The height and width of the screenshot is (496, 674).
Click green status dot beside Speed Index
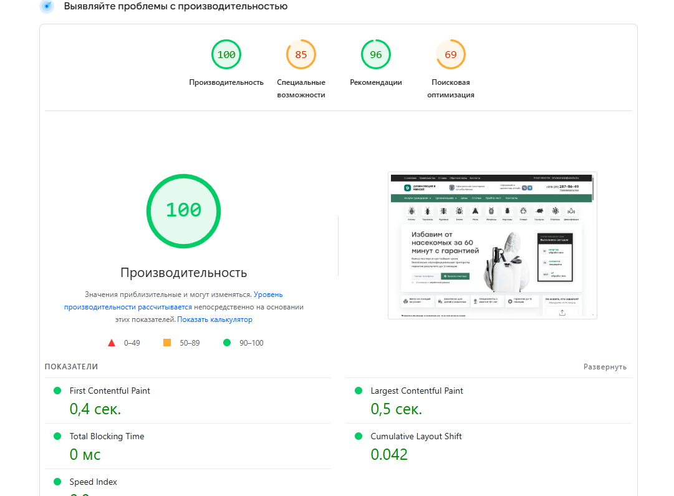click(x=57, y=482)
